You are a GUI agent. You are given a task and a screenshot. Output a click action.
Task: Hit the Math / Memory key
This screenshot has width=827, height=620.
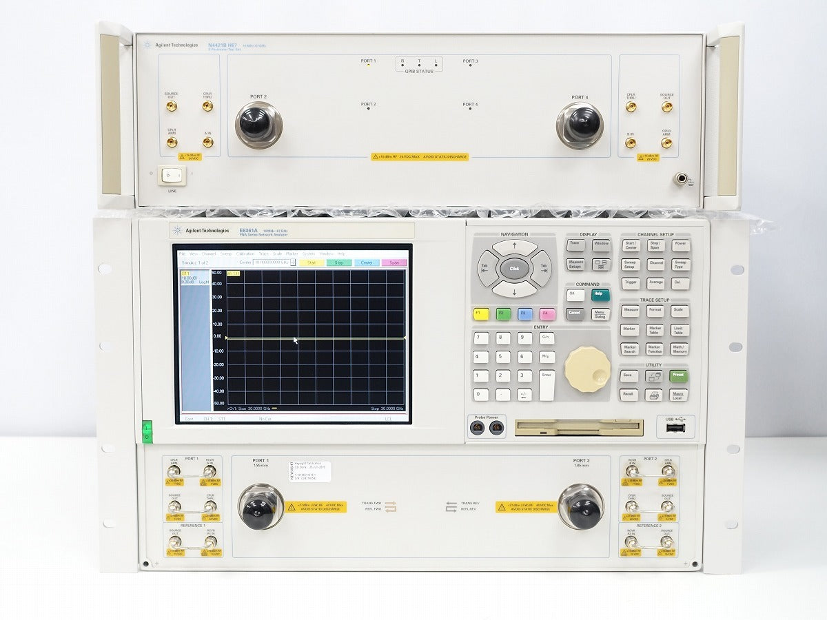coord(680,349)
